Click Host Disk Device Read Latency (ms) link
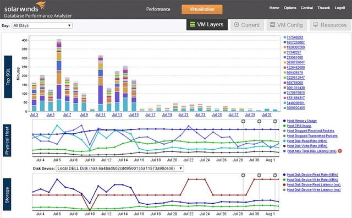 (313, 185)
